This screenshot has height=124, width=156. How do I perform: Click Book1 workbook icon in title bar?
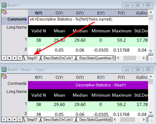tap(4, 5)
